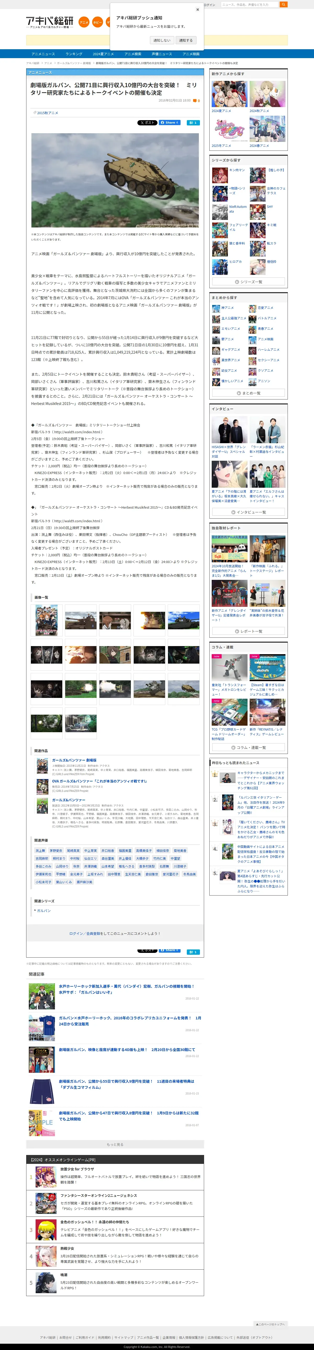The width and height of the screenshot is (314, 1350).
Task: Click 茅野愛衣 voice actor tag
Action: click(x=55, y=851)
